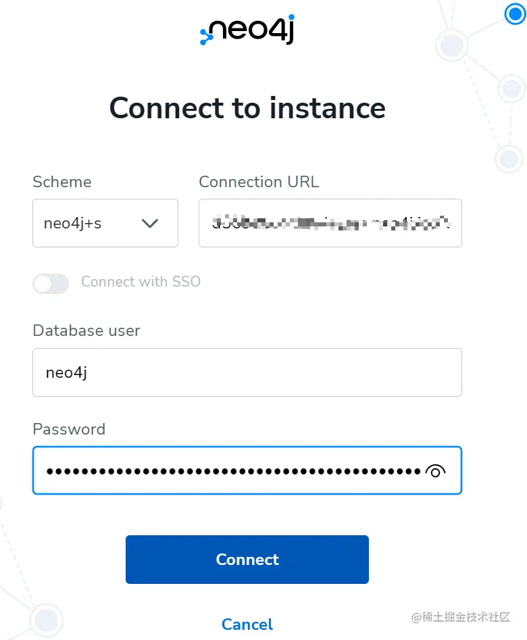This screenshot has width=527, height=640.
Task: Click the Database user field containing neo4j
Action: tap(247, 372)
